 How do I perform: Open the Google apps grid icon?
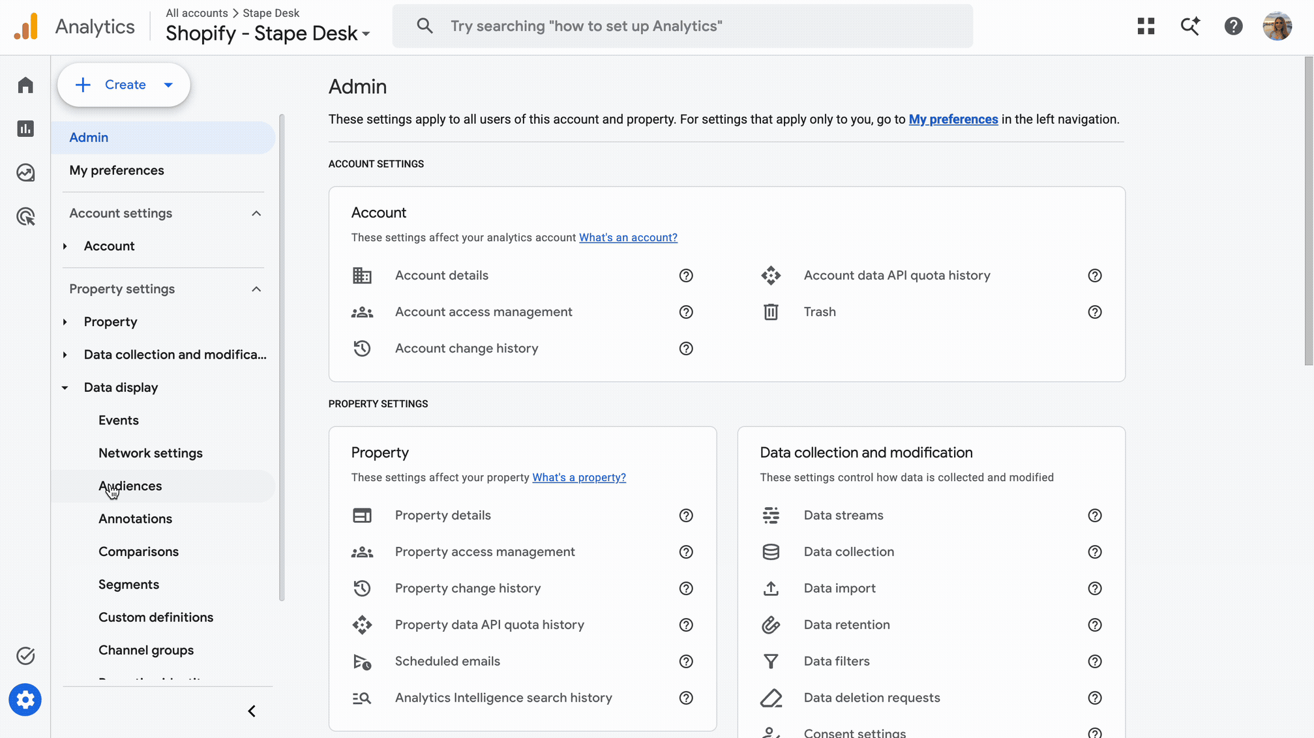tap(1146, 26)
